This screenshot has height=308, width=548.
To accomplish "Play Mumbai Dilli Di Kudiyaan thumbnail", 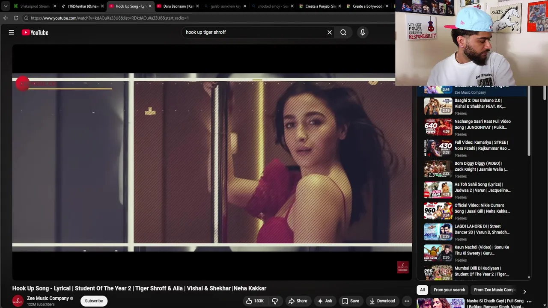I will [x=438, y=272].
